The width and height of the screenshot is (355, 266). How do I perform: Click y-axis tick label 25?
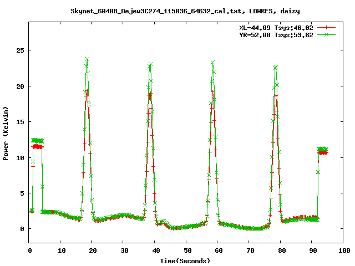coord(20,50)
